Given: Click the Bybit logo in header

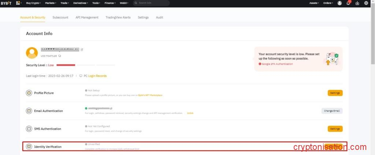Looking at the screenshot, I should point(7,3).
